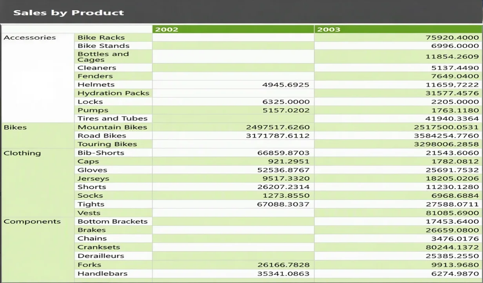The height and width of the screenshot is (283, 483).
Task: Click the Brakes product label
Action: click(92, 230)
